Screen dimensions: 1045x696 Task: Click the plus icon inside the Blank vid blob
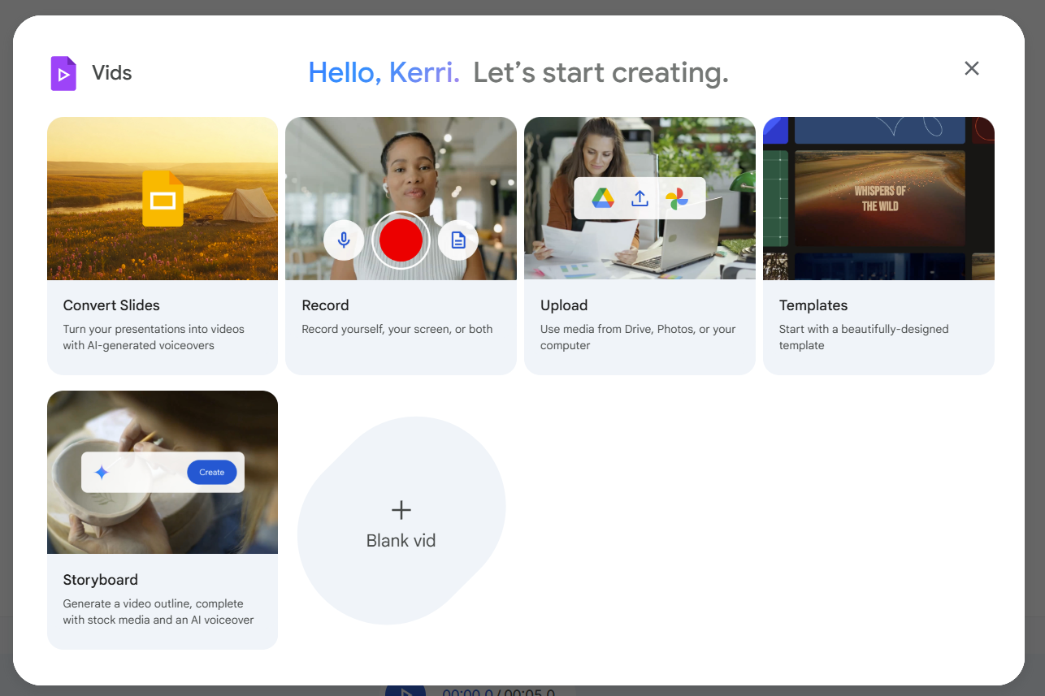click(401, 510)
